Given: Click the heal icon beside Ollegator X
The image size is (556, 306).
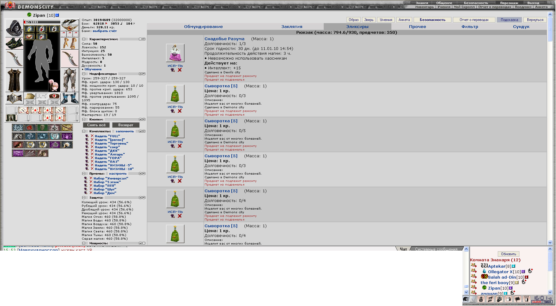Looking at the screenshot, I should coord(530,271).
